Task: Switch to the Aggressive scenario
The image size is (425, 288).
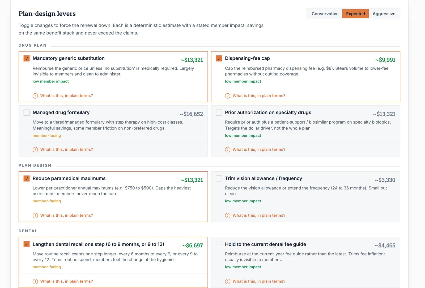Action: pos(384,14)
